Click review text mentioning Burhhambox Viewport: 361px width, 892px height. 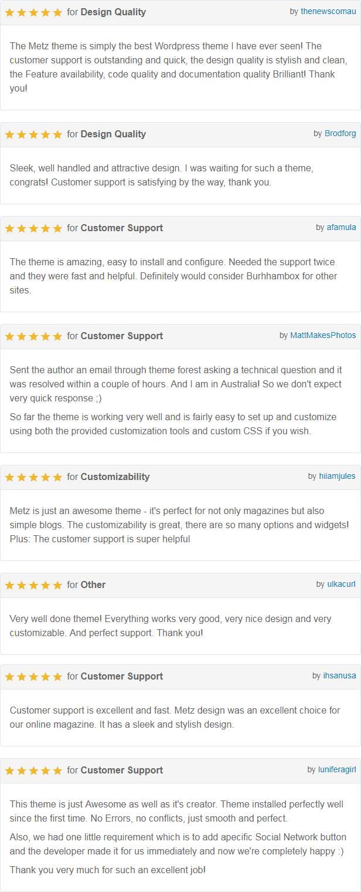pyautogui.click(x=173, y=276)
